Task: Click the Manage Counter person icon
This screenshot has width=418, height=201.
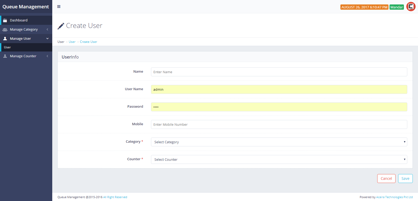Action: [x=5, y=56]
